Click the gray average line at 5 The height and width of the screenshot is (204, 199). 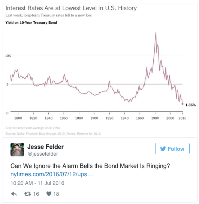pos(97,85)
